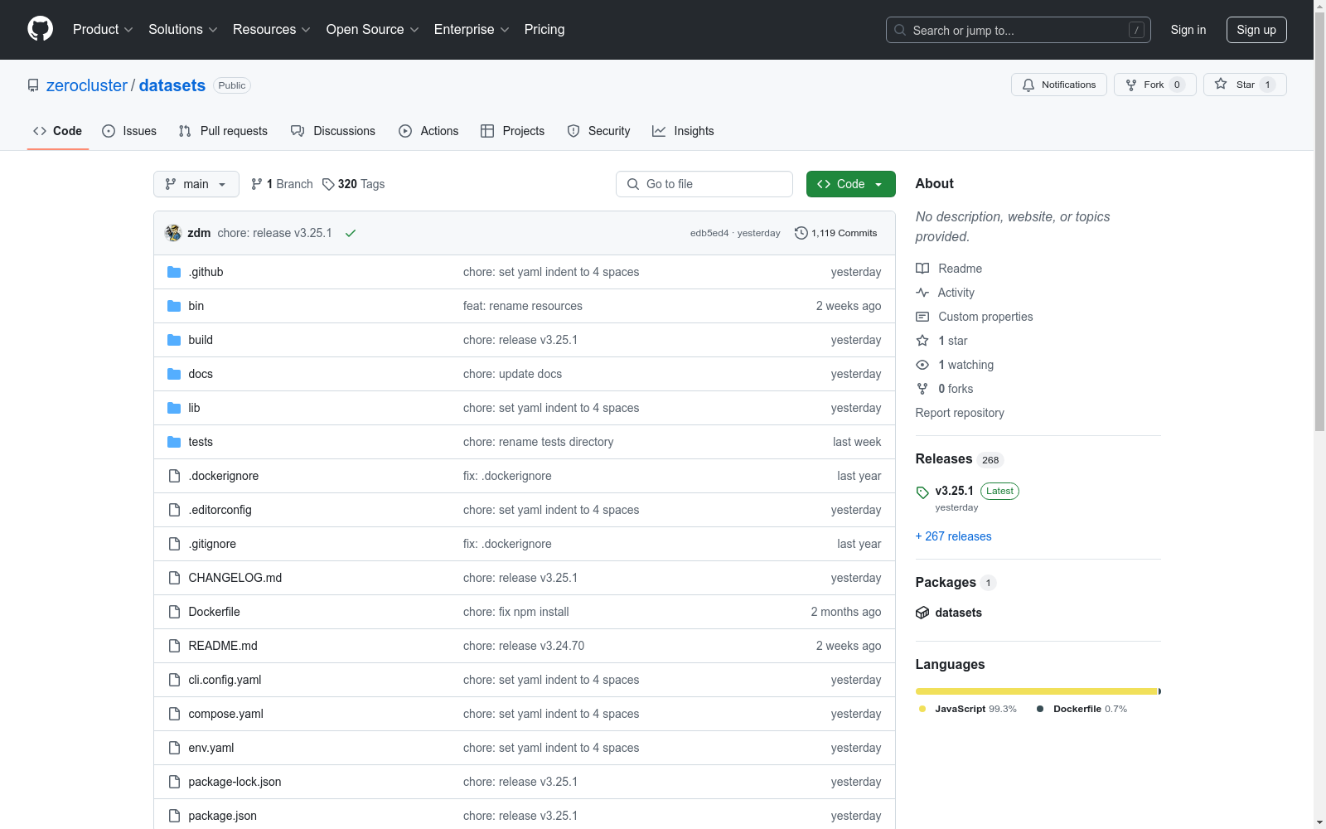This screenshot has width=1326, height=829.
Task: Click the slash shortcut icon in search
Action: [x=1136, y=30]
